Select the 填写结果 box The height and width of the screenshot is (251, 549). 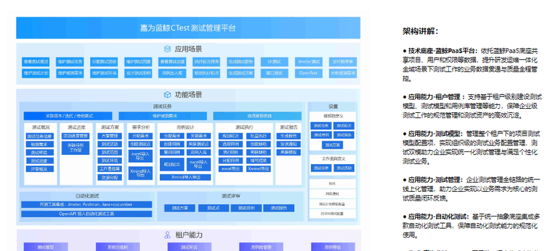coord(259,161)
